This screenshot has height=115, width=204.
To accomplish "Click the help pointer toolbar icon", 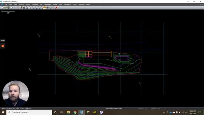I will [21, 8].
